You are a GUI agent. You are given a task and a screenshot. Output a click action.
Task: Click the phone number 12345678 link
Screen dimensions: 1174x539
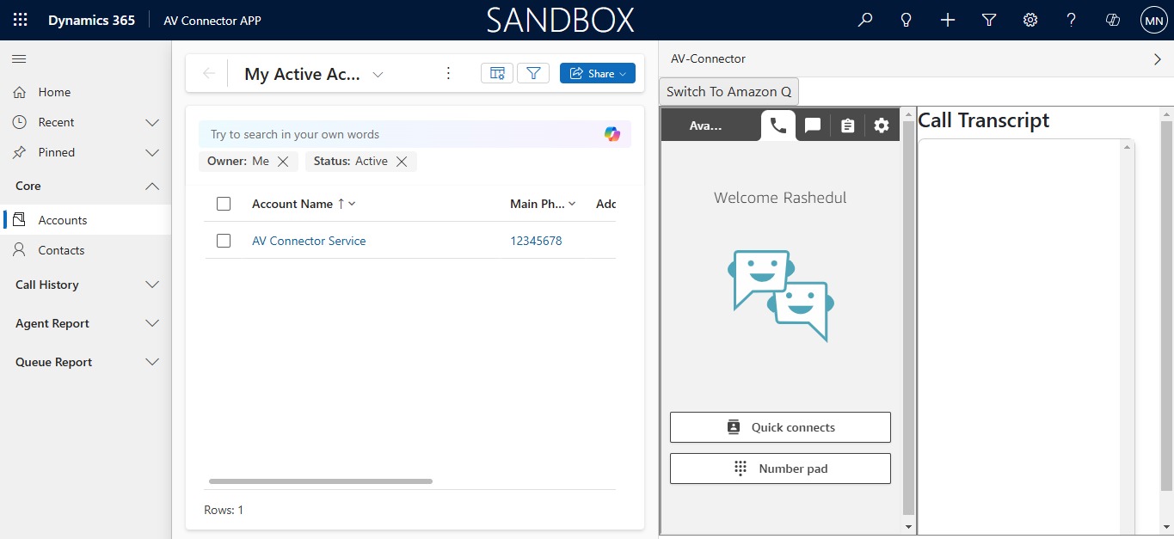(x=536, y=241)
